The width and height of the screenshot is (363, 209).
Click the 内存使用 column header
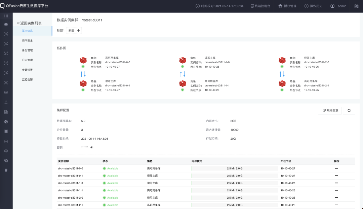tap(197, 161)
